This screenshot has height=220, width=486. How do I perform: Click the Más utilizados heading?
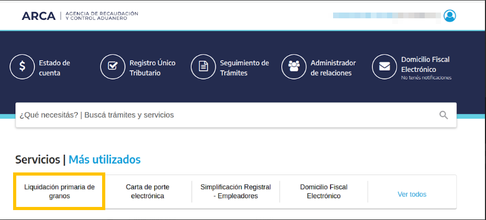tap(105, 159)
